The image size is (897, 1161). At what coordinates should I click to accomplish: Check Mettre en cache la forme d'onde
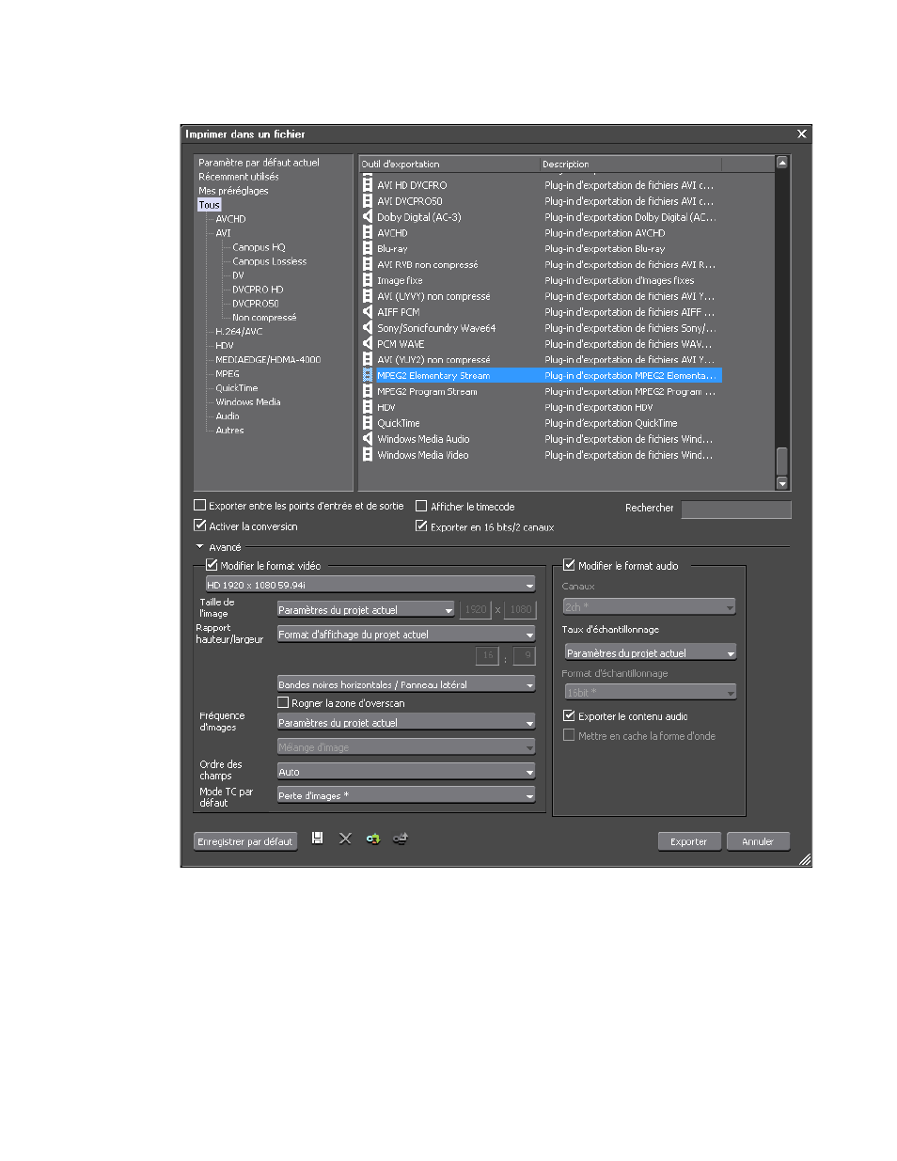[x=569, y=735]
